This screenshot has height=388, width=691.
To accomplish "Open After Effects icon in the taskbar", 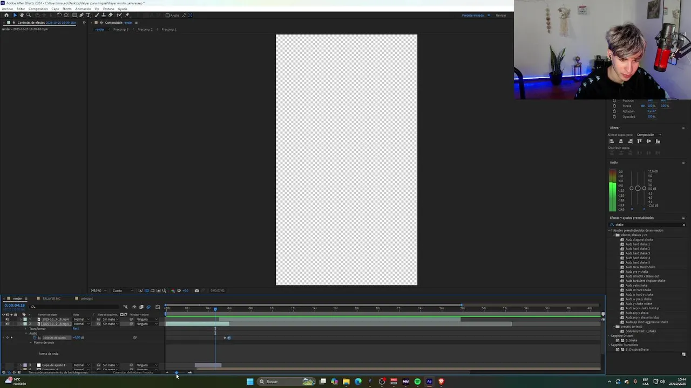I will (x=429, y=382).
